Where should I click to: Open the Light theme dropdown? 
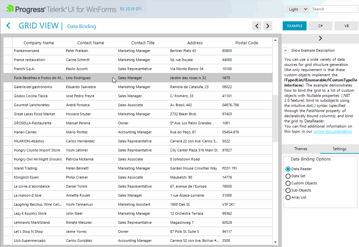[x=298, y=9]
